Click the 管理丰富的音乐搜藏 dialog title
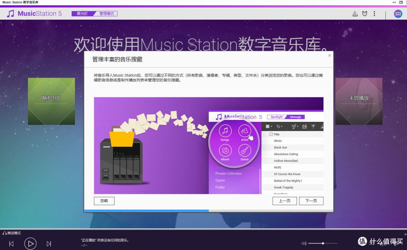This screenshot has width=407, height=250. (117, 60)
